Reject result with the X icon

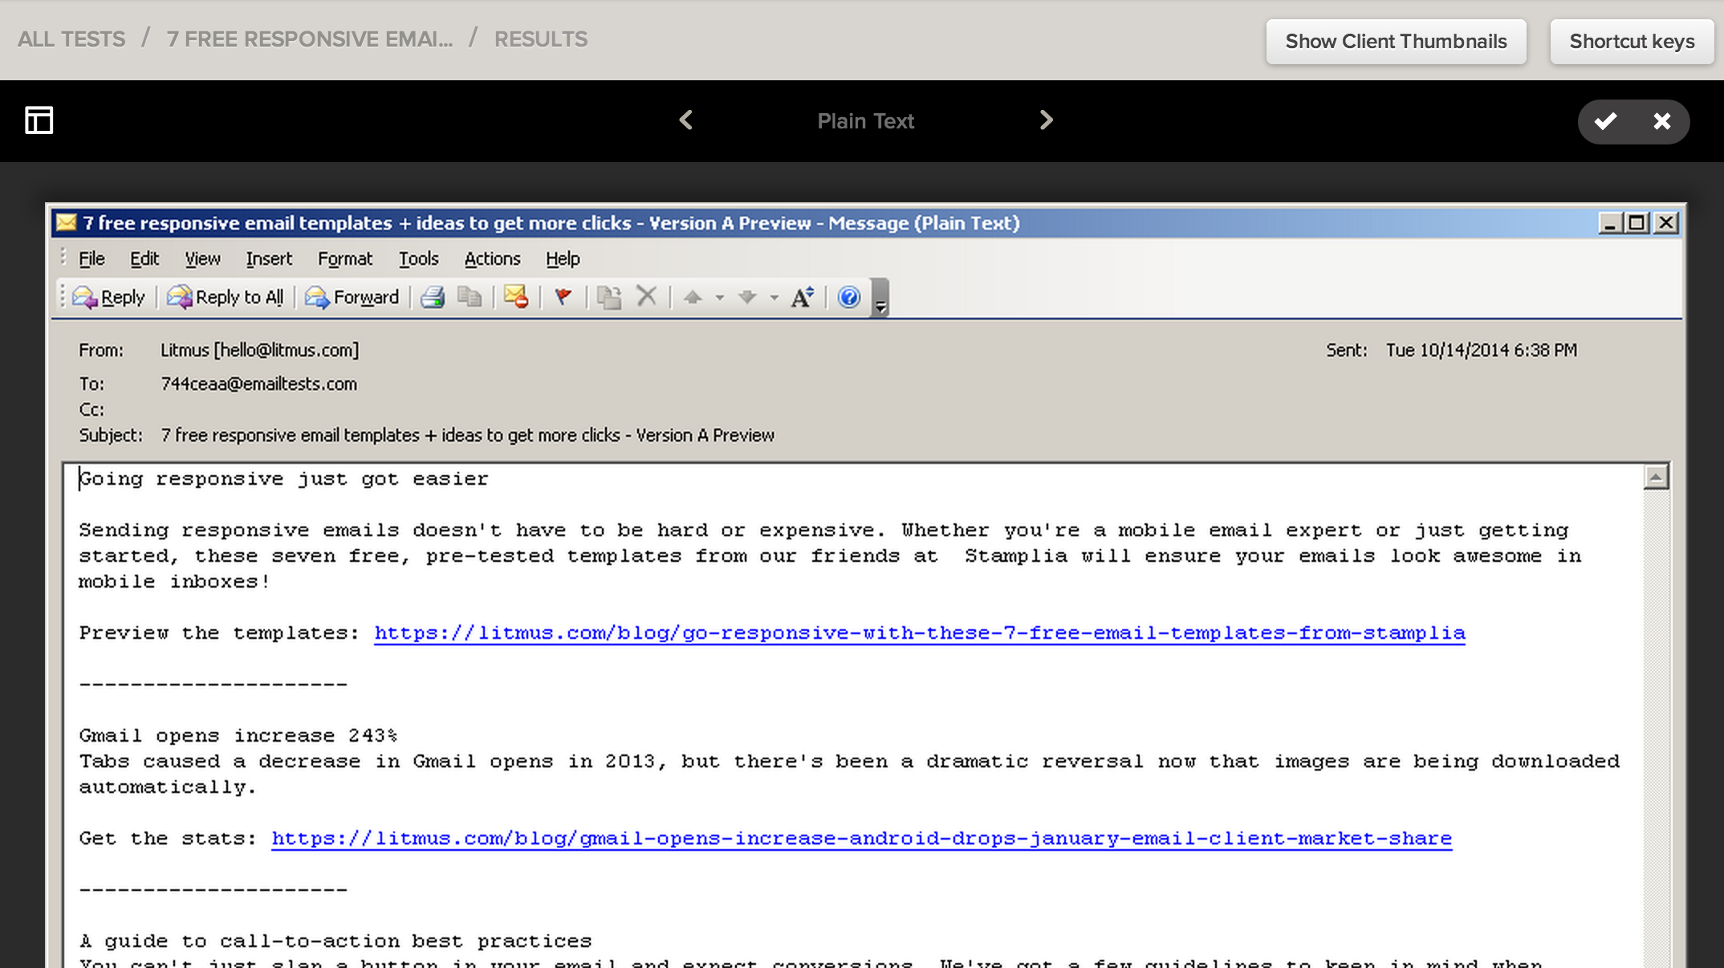(x=1661, y=121)
